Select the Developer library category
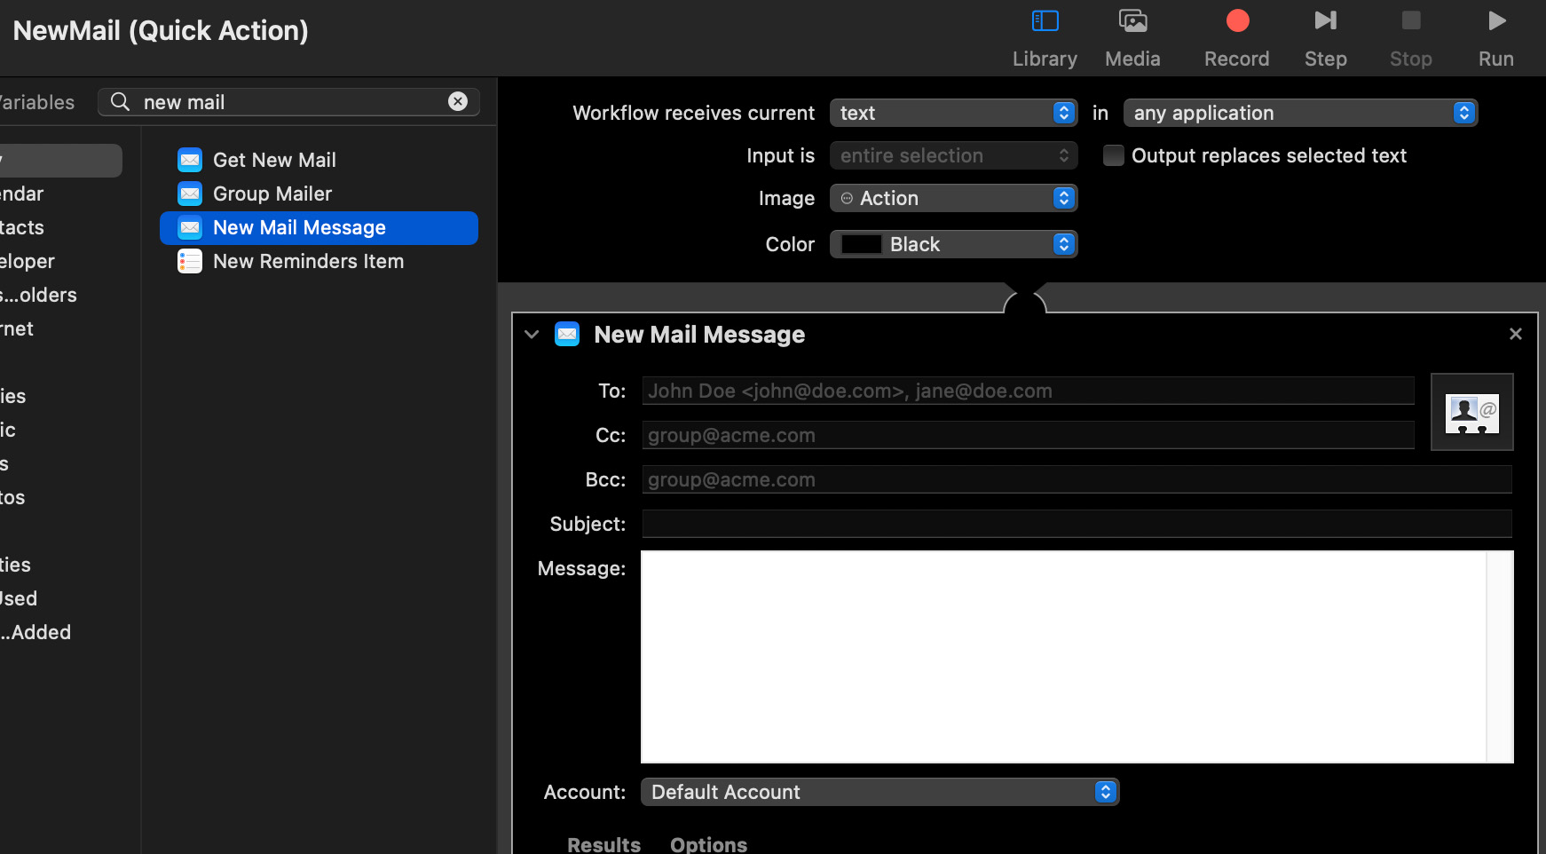This screenshot has height=854, width=1546. point(28,261)
